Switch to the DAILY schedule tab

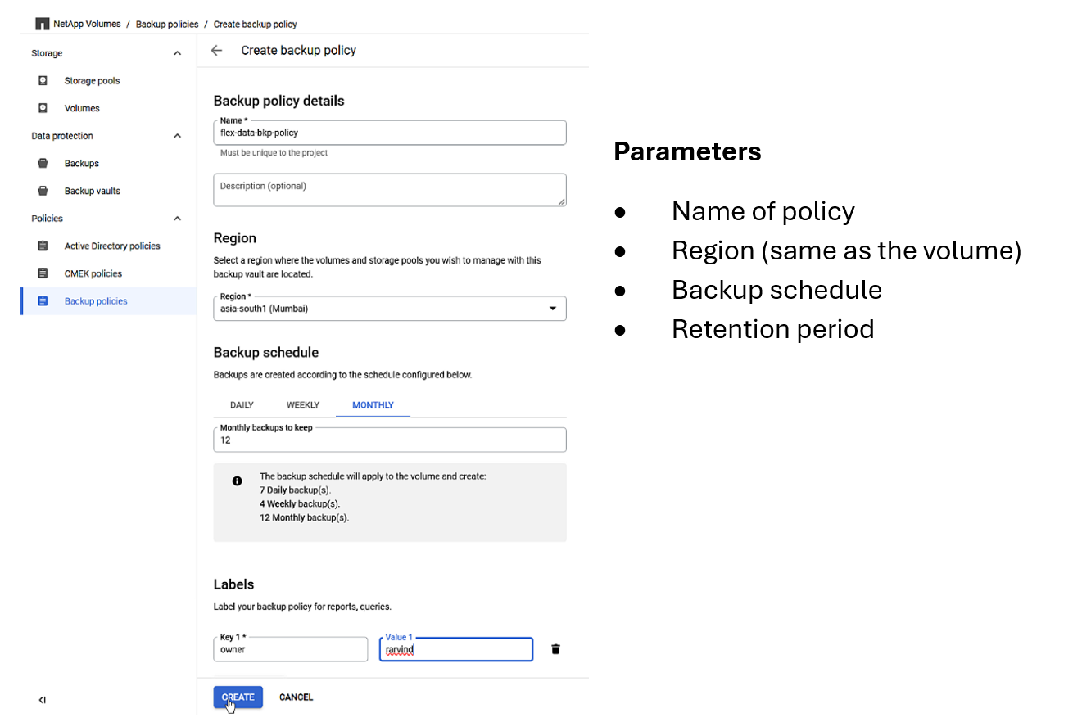pos(242,405)
